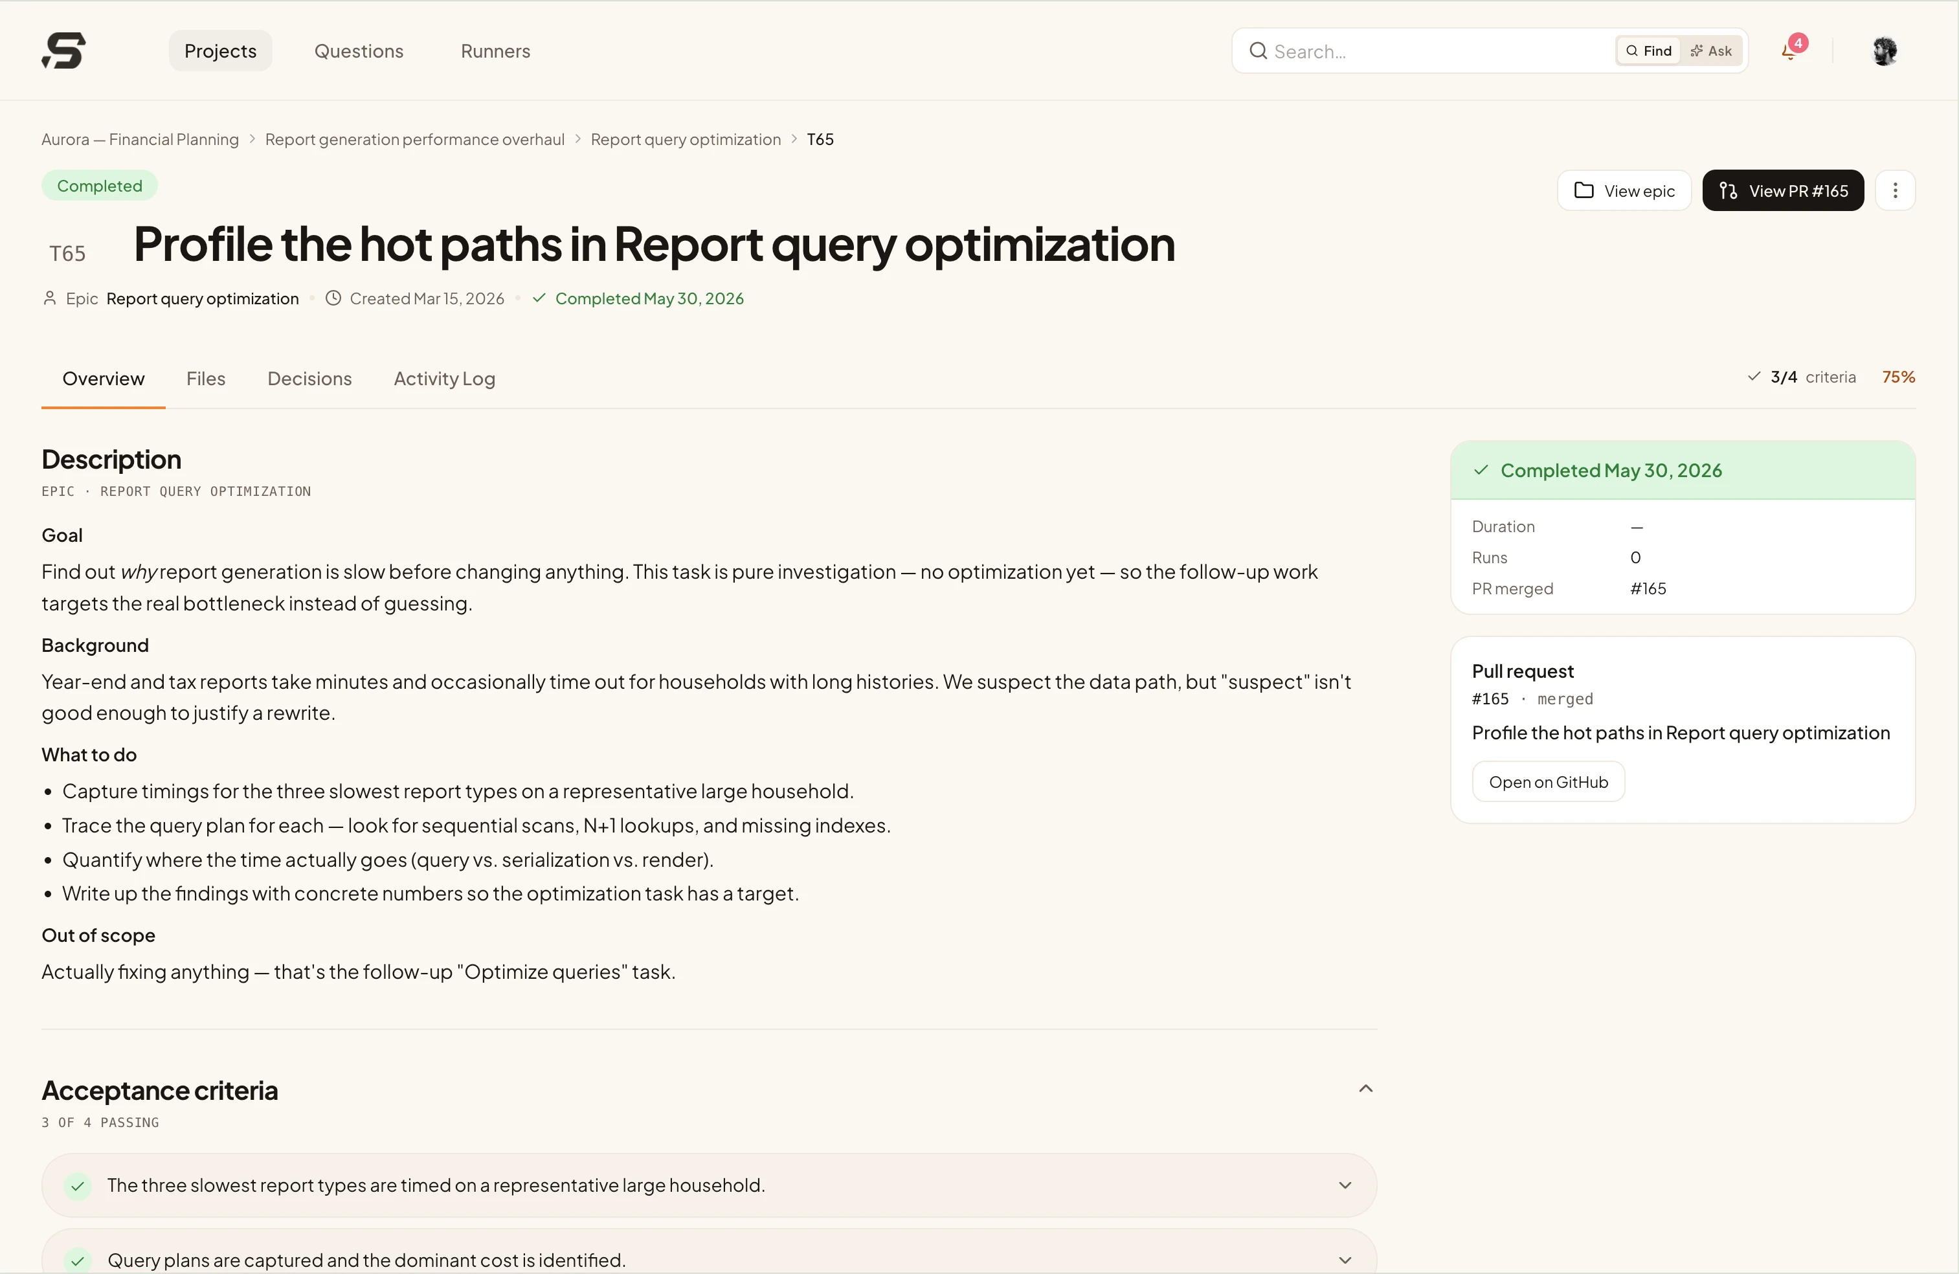The image size is (1959, 1274).
Task: Click the Epic Report query optimization link
Action: pyautogui.click(x=203, y=298)
